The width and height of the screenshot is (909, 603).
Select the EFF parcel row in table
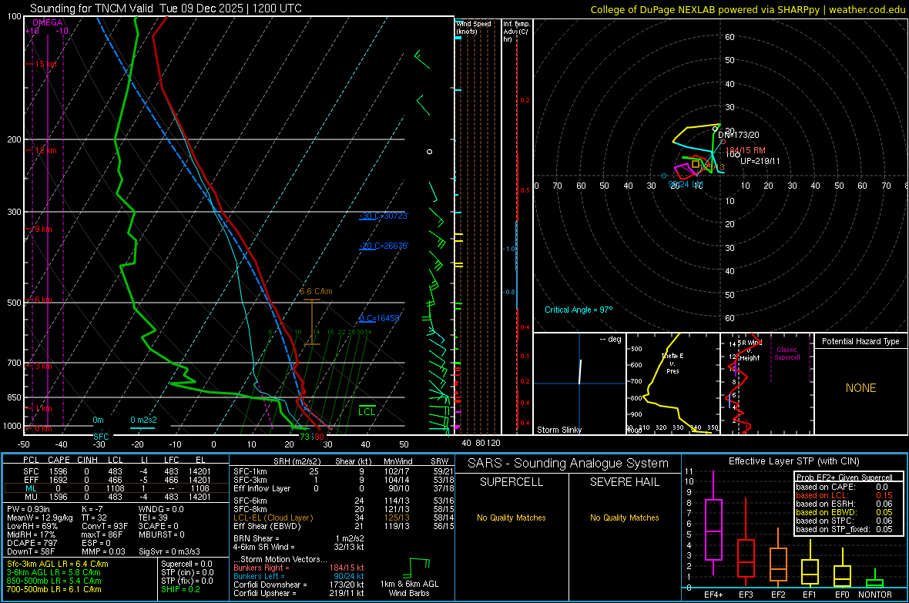point(116,480)
